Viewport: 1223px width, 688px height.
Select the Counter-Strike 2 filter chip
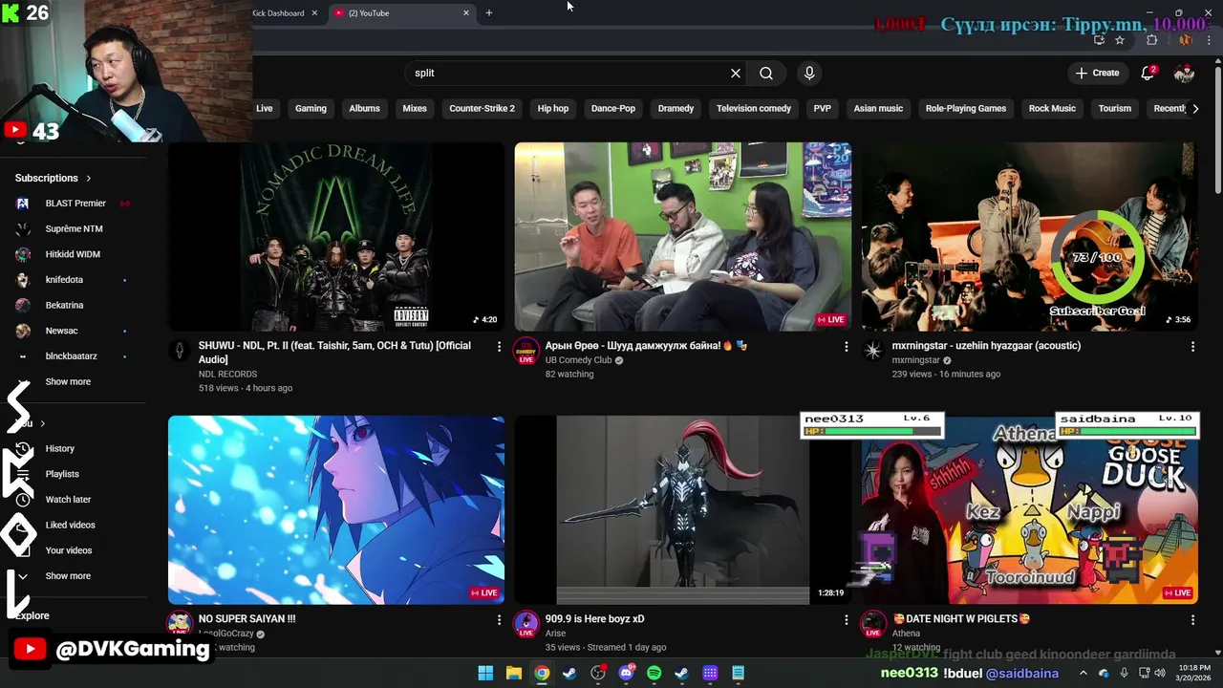(482, 108)
